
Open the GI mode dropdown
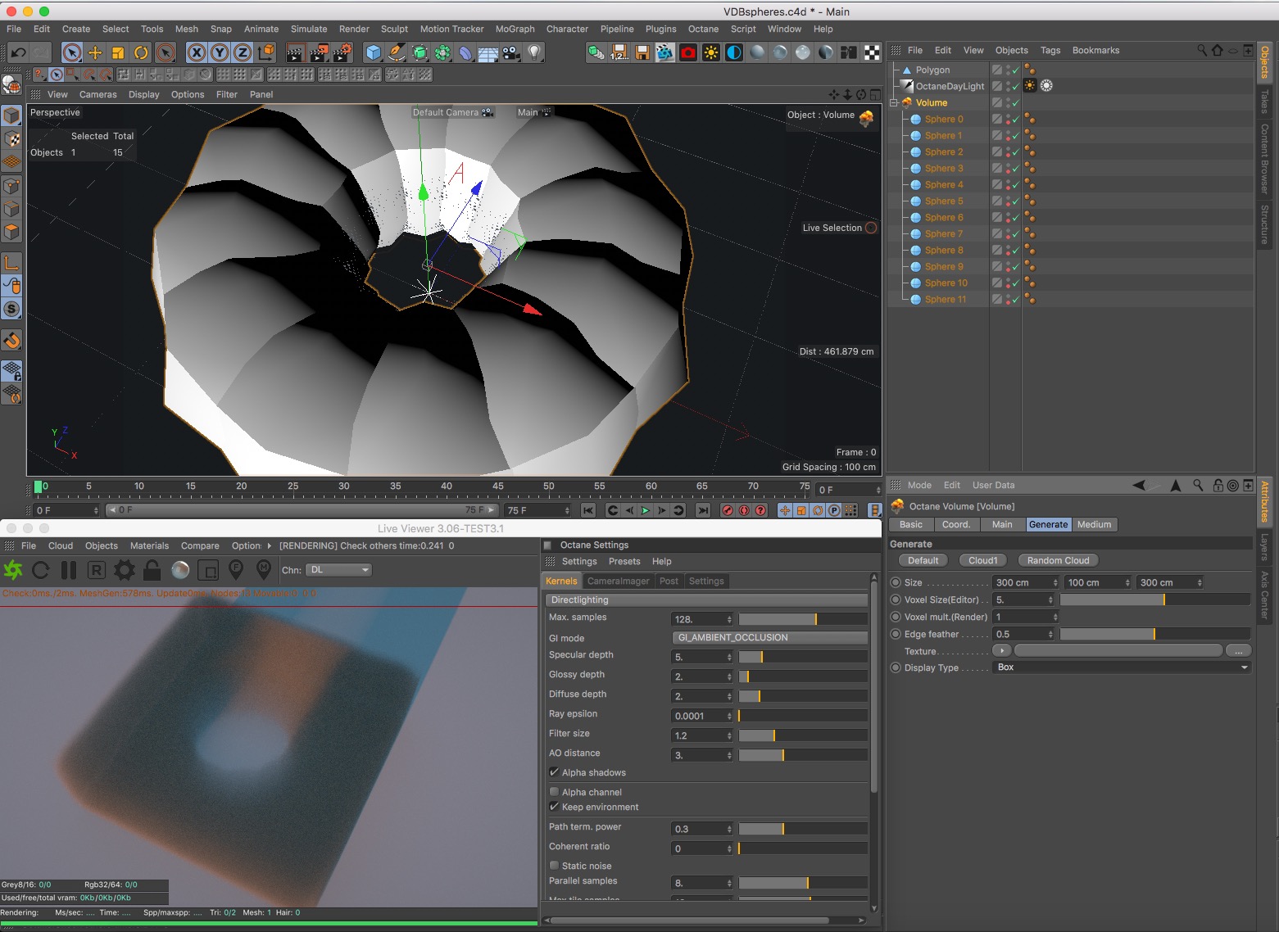769,637
